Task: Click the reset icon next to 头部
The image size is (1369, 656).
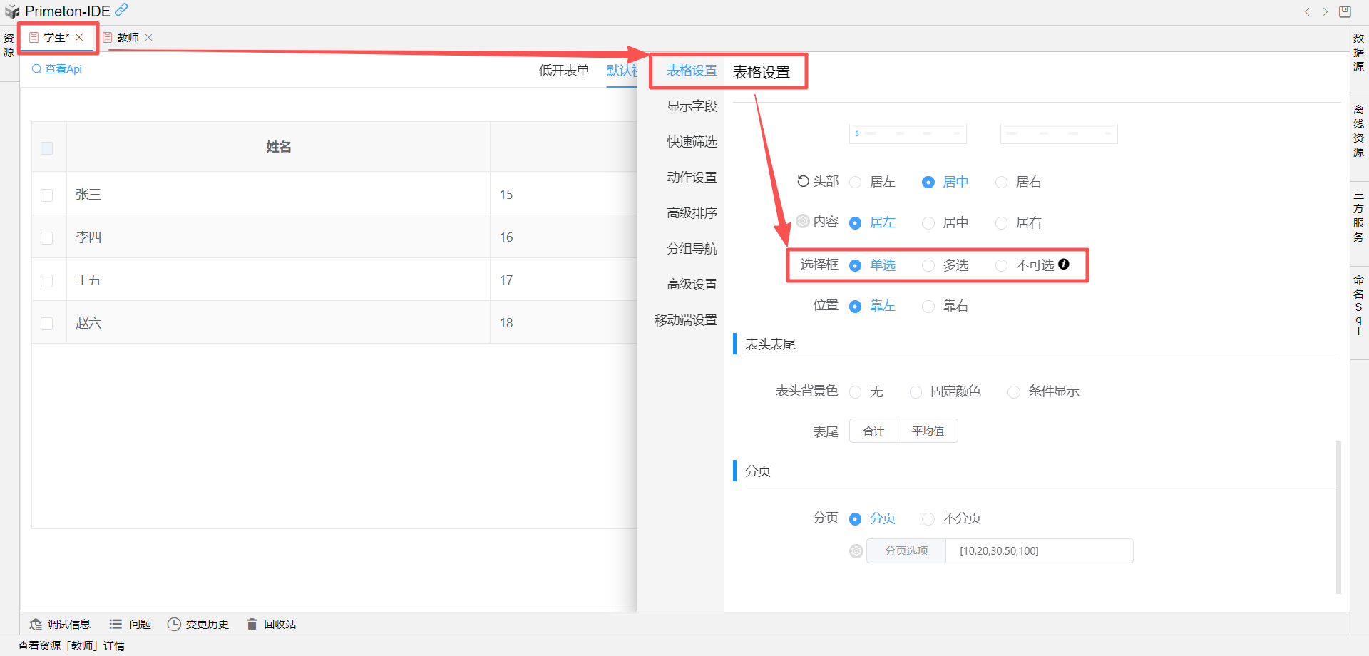Action: pos(803,181)
